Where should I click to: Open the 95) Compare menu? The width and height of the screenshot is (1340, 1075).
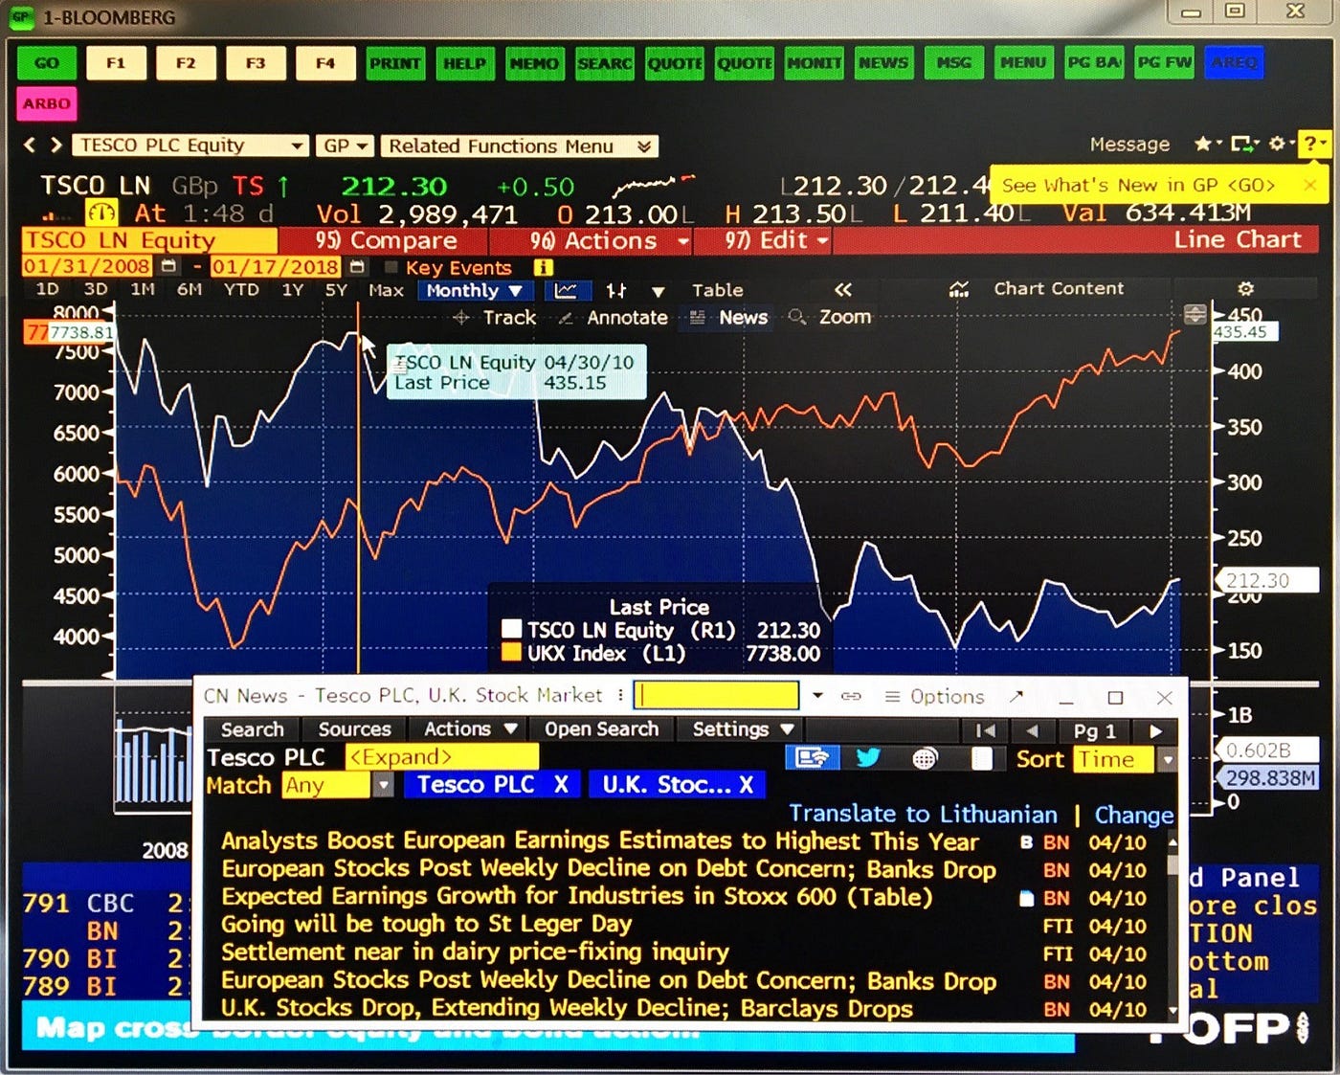pos(386,240)
